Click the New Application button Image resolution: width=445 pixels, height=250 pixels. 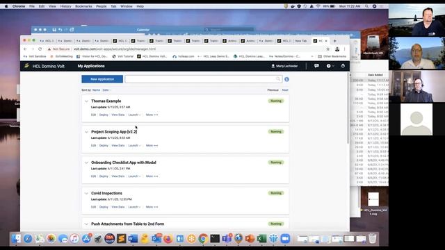click(x=102, y=79)
